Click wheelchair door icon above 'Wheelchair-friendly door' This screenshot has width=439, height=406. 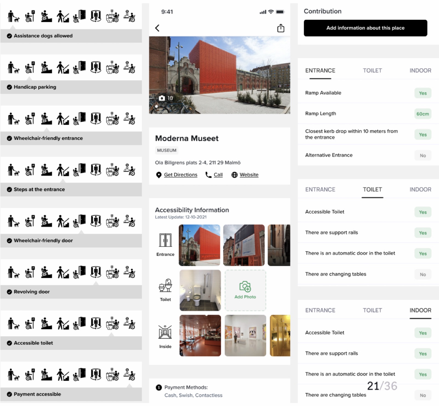click(80, 221)
